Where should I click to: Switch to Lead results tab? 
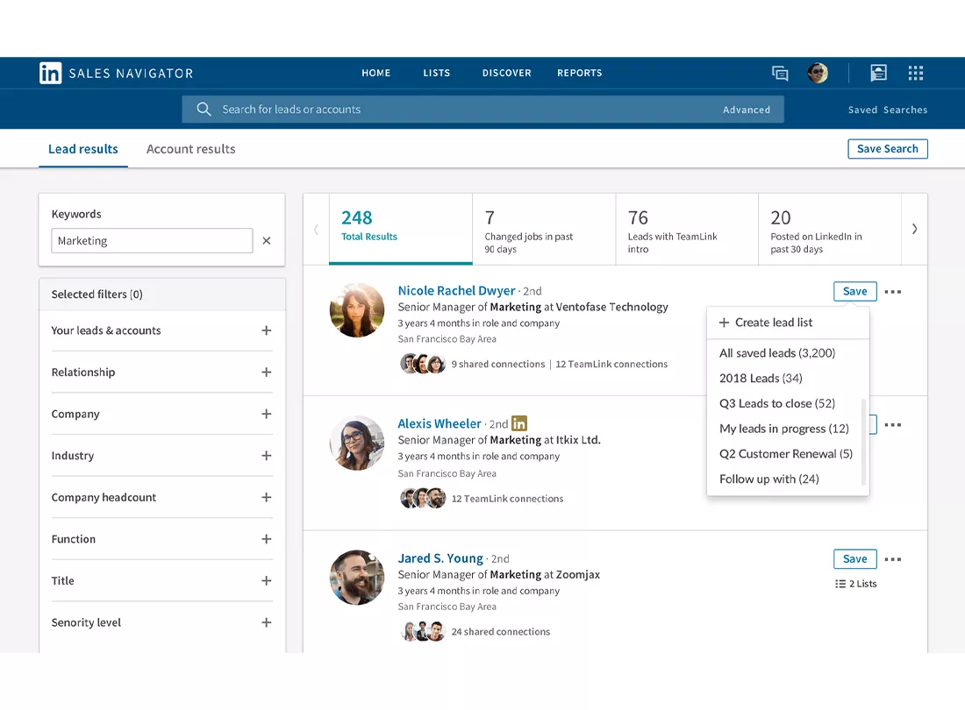click(83, 149)
